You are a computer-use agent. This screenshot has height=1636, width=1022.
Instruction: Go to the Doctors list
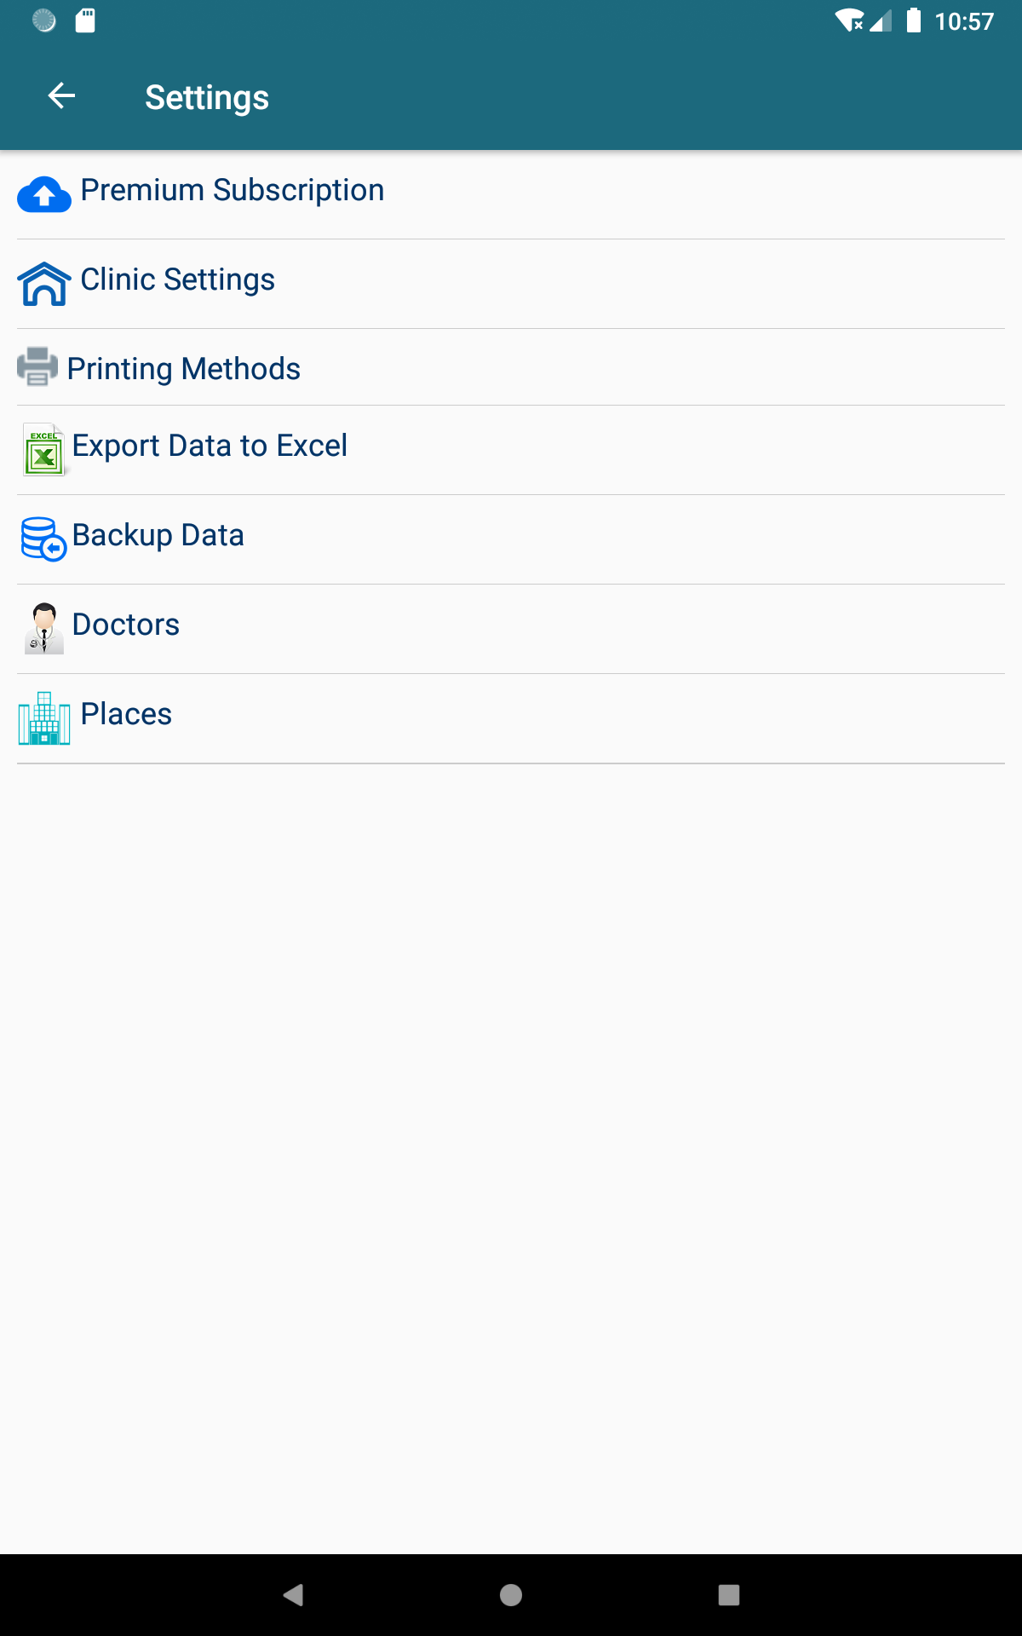126,625
